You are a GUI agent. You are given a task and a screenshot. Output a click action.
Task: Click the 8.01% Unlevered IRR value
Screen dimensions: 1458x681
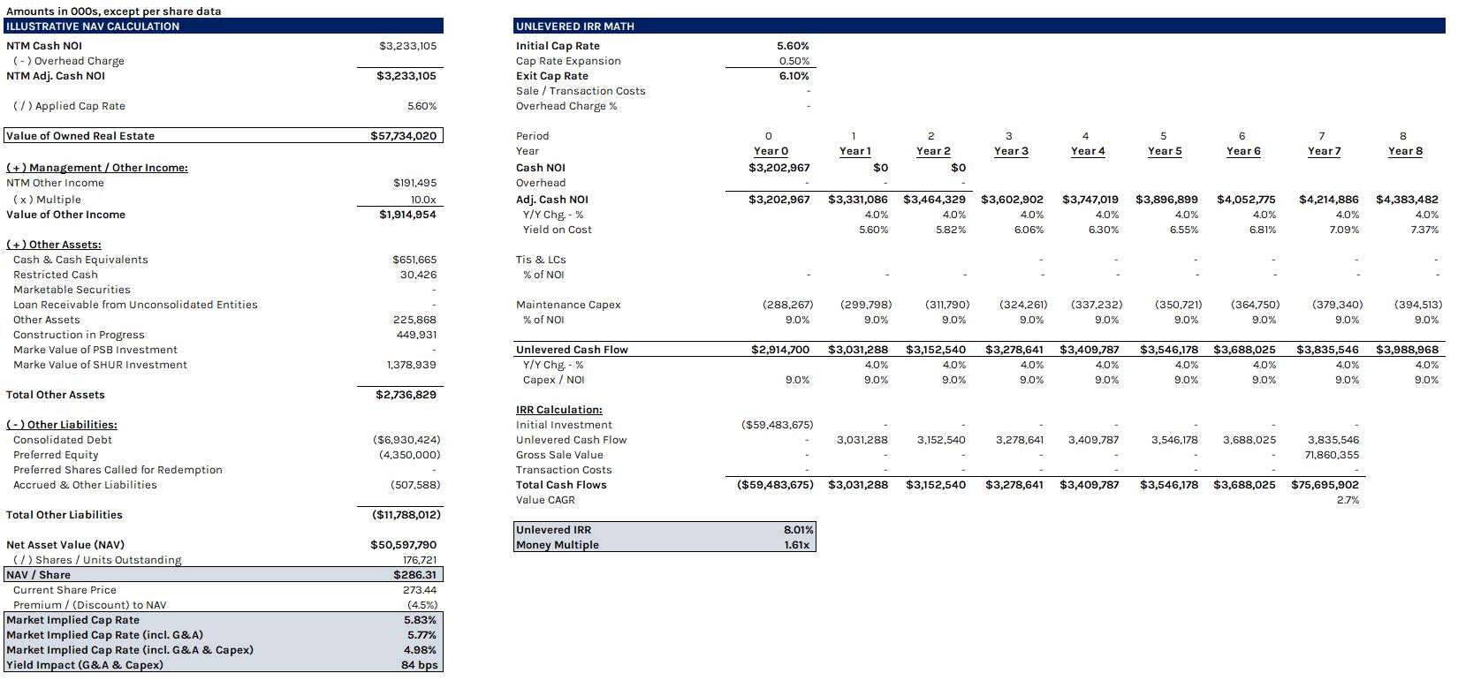pos(799,530)
